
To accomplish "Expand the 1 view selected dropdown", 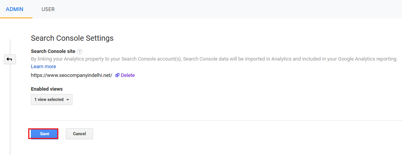I will coord(51,99).
